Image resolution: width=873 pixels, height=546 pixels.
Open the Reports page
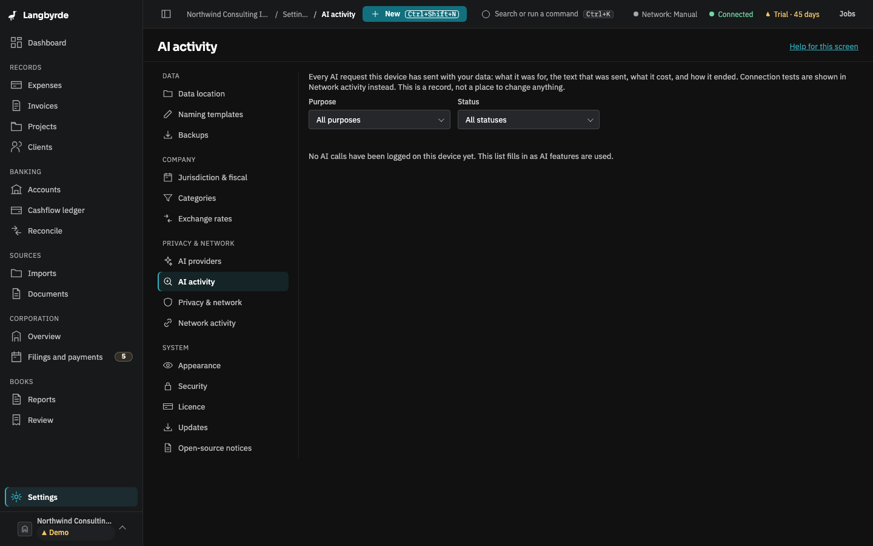[x=72, y=399]
